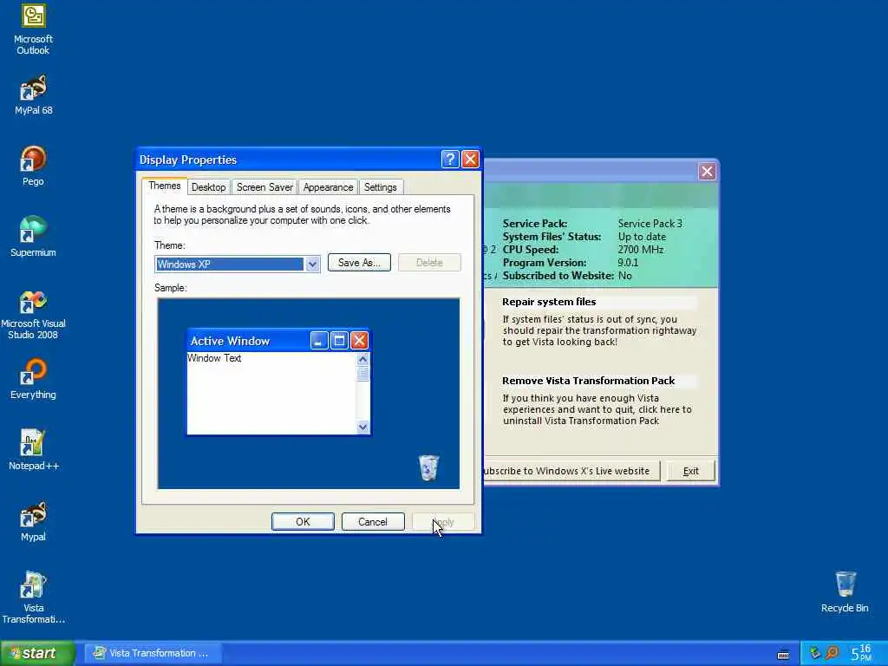Click sample window minimize button
This screenshot has height=666, width=888.
pyautogui.click(x=319, y=340)
